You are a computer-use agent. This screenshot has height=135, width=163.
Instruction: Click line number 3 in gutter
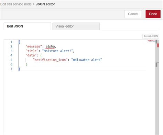pyautogui.click(x=11, y=51)
